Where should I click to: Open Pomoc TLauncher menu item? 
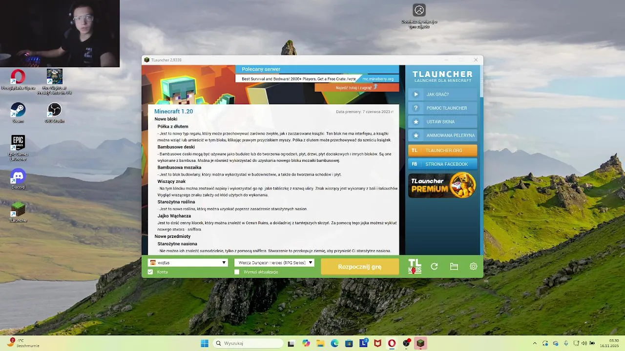tap(442, 108)
